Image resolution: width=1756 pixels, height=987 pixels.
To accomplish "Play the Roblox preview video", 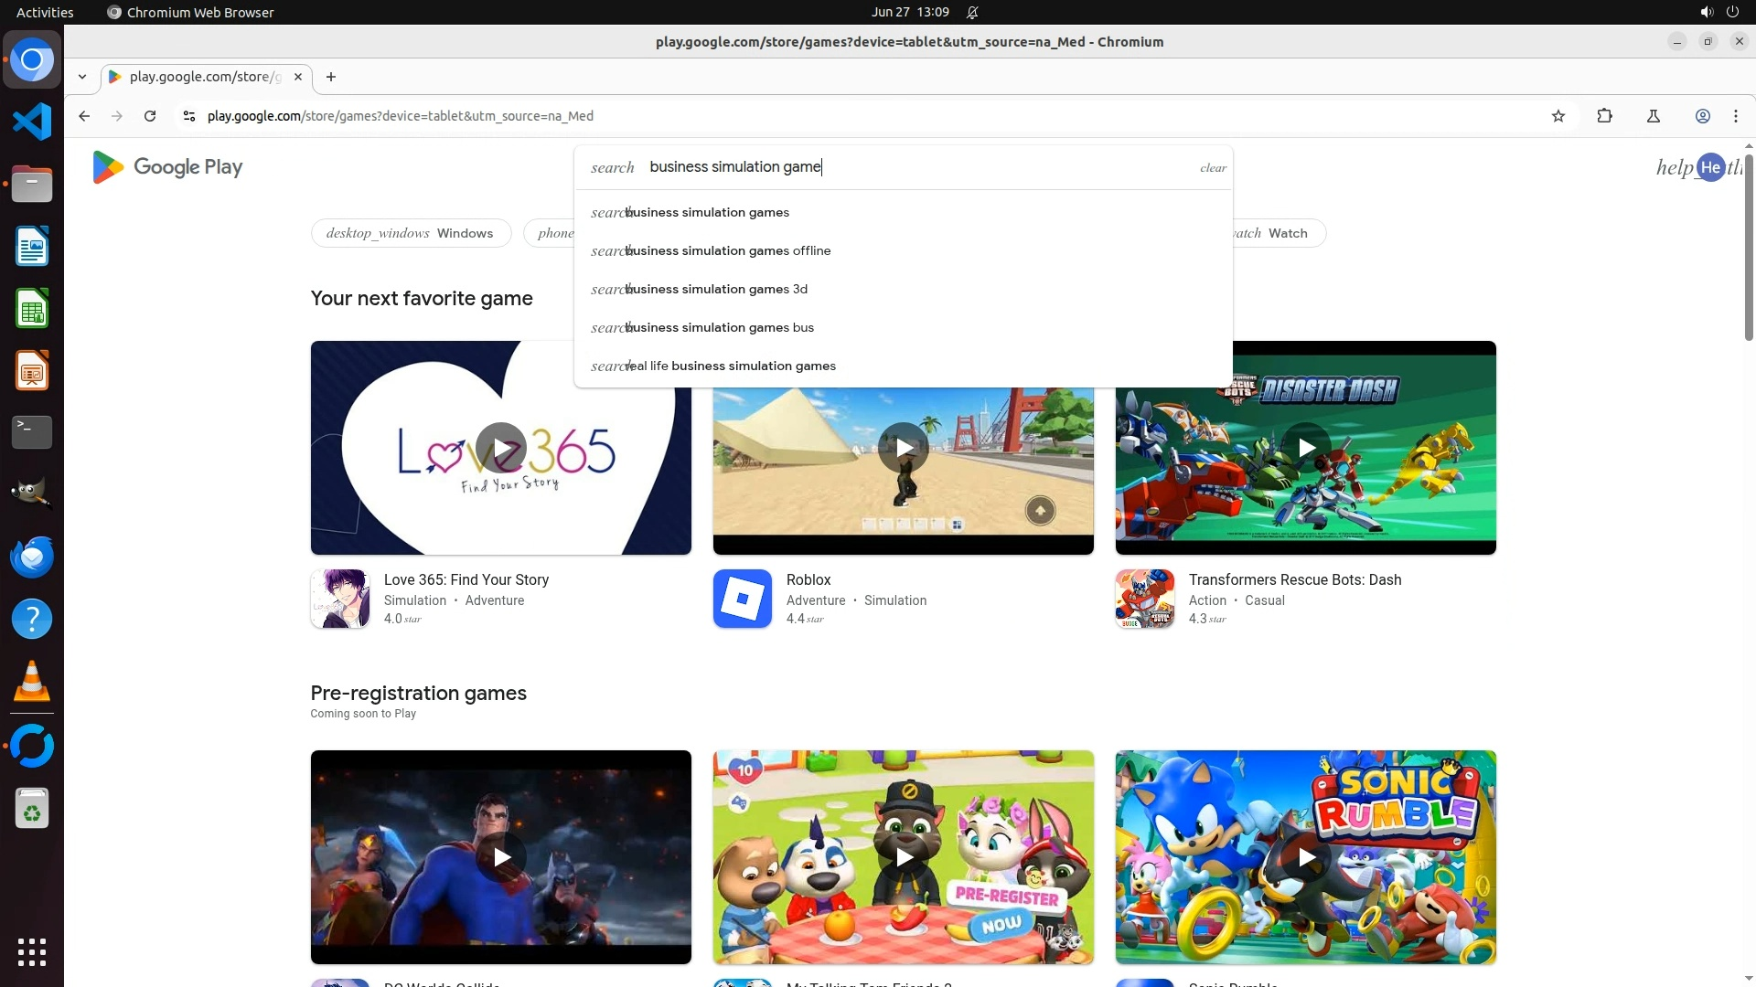I will [903, 448].
